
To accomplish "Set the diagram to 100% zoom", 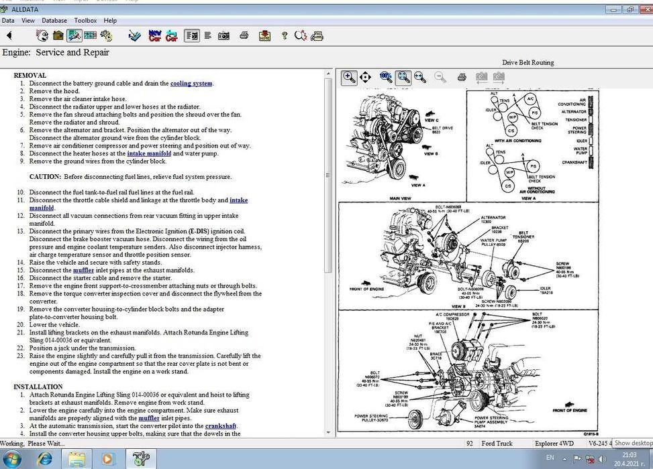I will coord(386,77).
